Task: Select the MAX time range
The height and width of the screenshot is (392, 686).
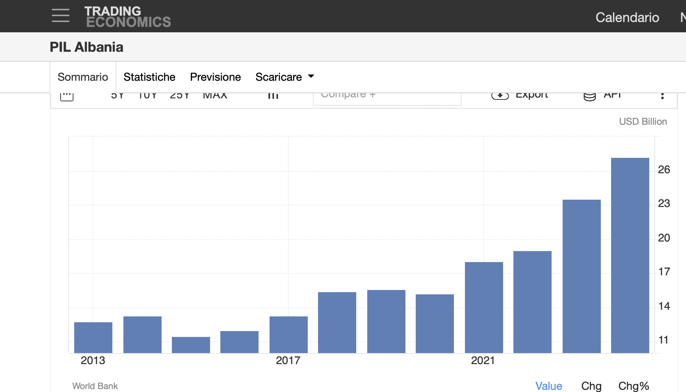Action: coord(215,96)
